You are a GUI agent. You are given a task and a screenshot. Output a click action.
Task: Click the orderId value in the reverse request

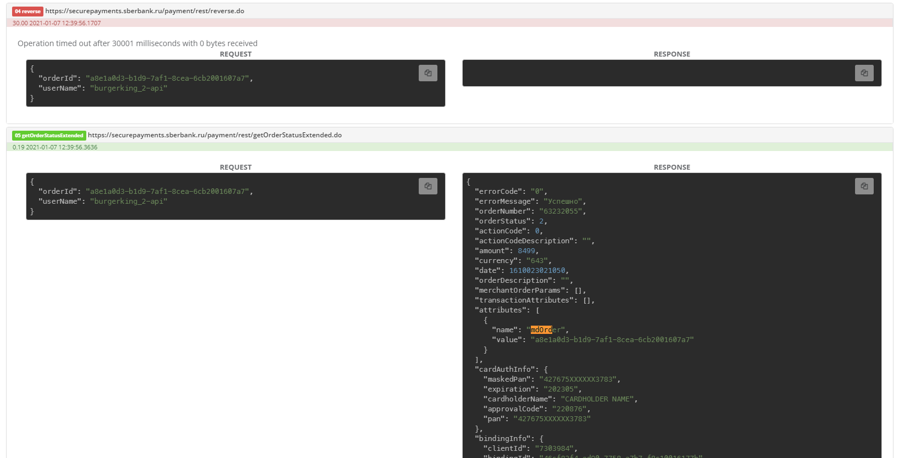[x=167, y=79]
